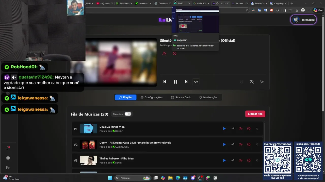Click Deus Da Minha Vida thumbnail
Viewport: 325px width, 182px height.
(88, 129)
